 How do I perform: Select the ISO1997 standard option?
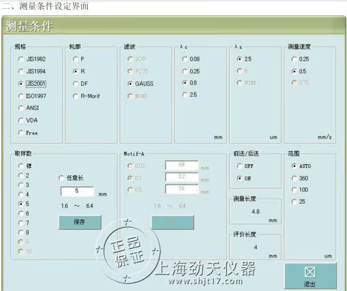21,96
